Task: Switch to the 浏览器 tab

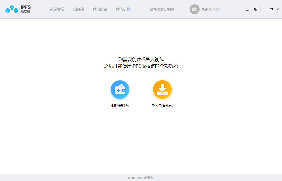Action: point(78,9)
